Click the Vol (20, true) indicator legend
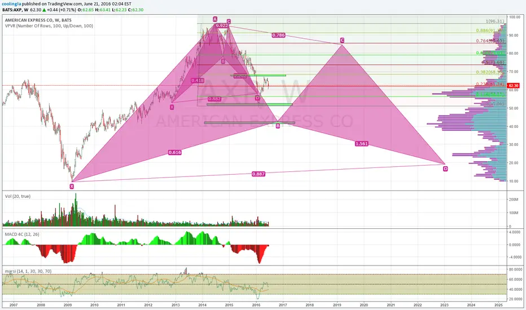526x310 pixels. point(18,196)
